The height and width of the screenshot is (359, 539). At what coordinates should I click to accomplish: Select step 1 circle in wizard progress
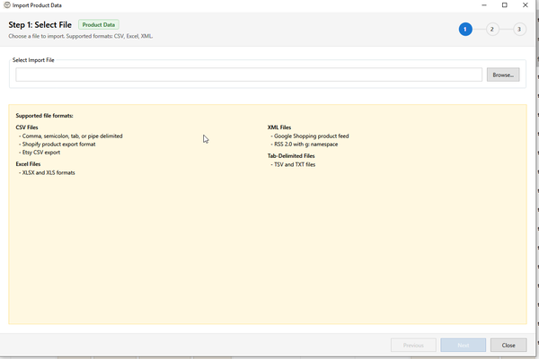click(x=464, y=30)
